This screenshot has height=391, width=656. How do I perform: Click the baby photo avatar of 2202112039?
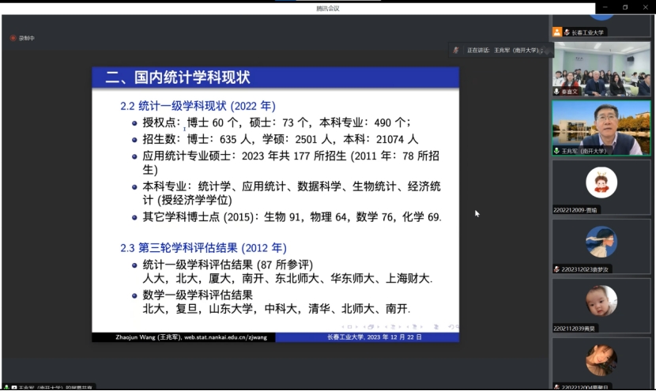pos(601,301)
